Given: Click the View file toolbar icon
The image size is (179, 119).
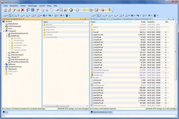Looking at the screenshot, I should [5, 10].
